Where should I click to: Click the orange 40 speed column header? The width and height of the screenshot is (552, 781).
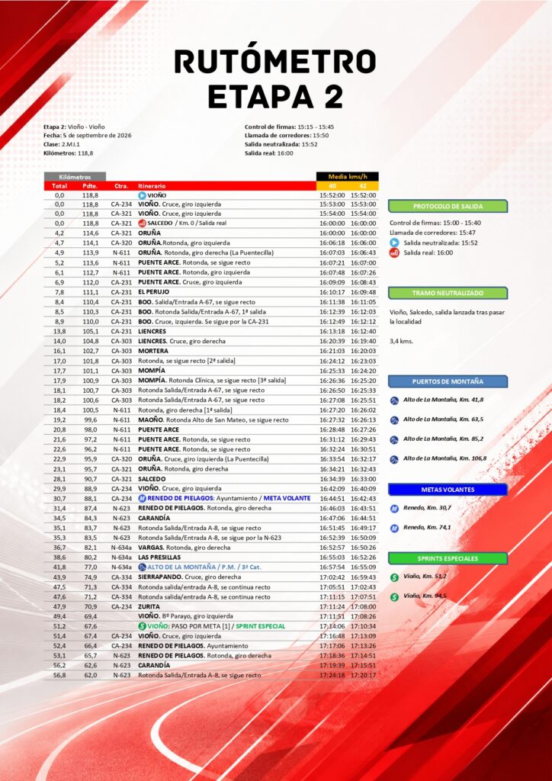pos(332,186)
